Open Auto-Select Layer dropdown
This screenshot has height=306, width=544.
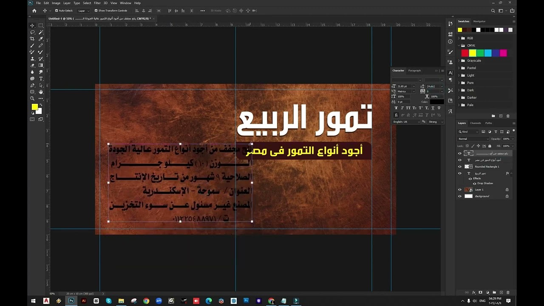[x=83, y=11]
